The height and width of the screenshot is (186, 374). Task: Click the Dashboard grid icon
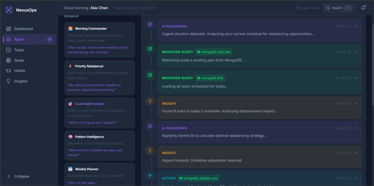pyautogui.click(x=8, y=29)
